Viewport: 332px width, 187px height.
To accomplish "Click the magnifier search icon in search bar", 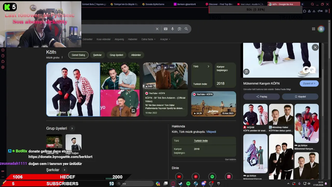I will (x=186, y=29).
